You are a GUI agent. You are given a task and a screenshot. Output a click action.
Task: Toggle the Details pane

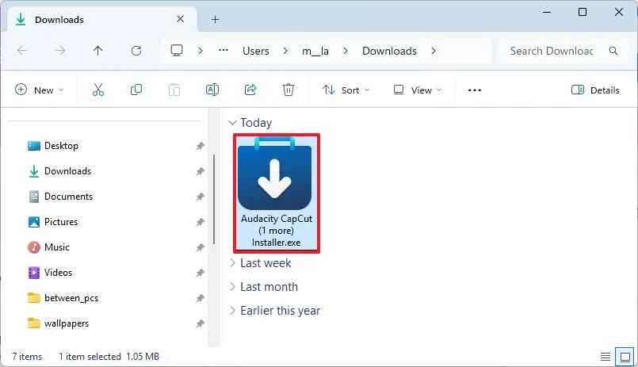click(595, 90)
